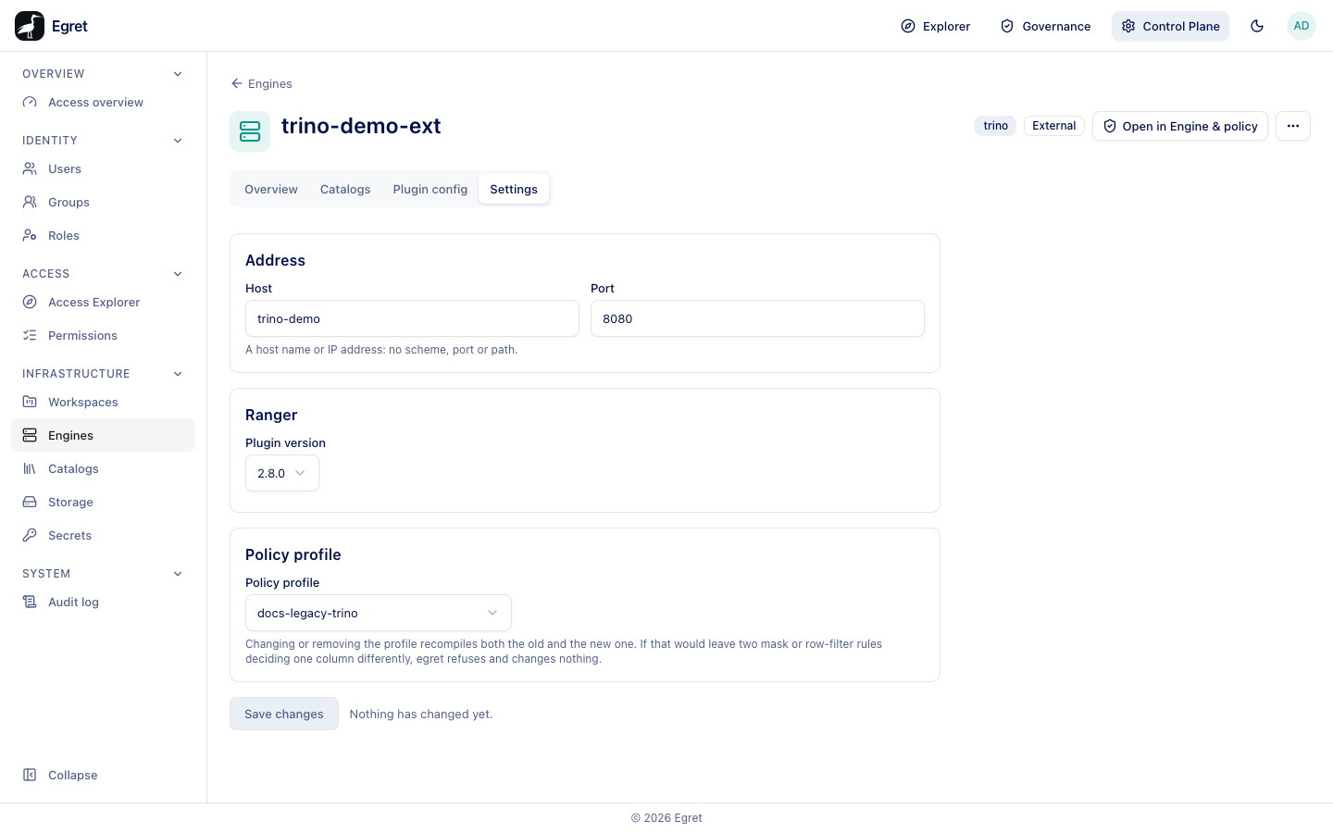Open the Explorer top navigation

pyautogui.click(x=936, y=26)
